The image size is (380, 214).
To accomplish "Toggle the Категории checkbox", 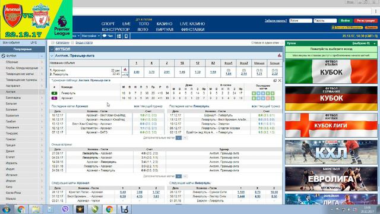I will (53, 43).
